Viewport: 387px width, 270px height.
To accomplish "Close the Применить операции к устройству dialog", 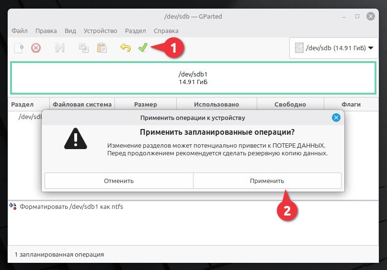I will click(336, 118).
